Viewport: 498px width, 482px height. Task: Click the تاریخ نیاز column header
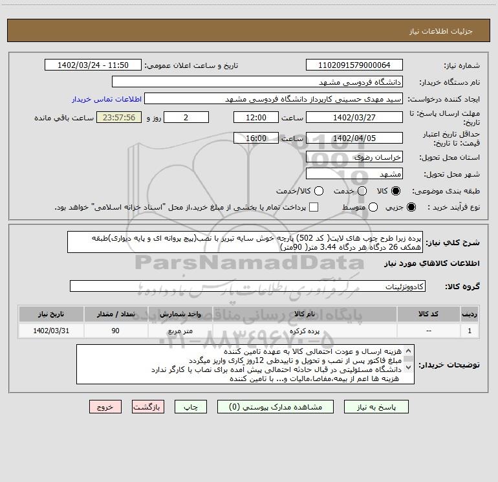[x=51, y=314]
